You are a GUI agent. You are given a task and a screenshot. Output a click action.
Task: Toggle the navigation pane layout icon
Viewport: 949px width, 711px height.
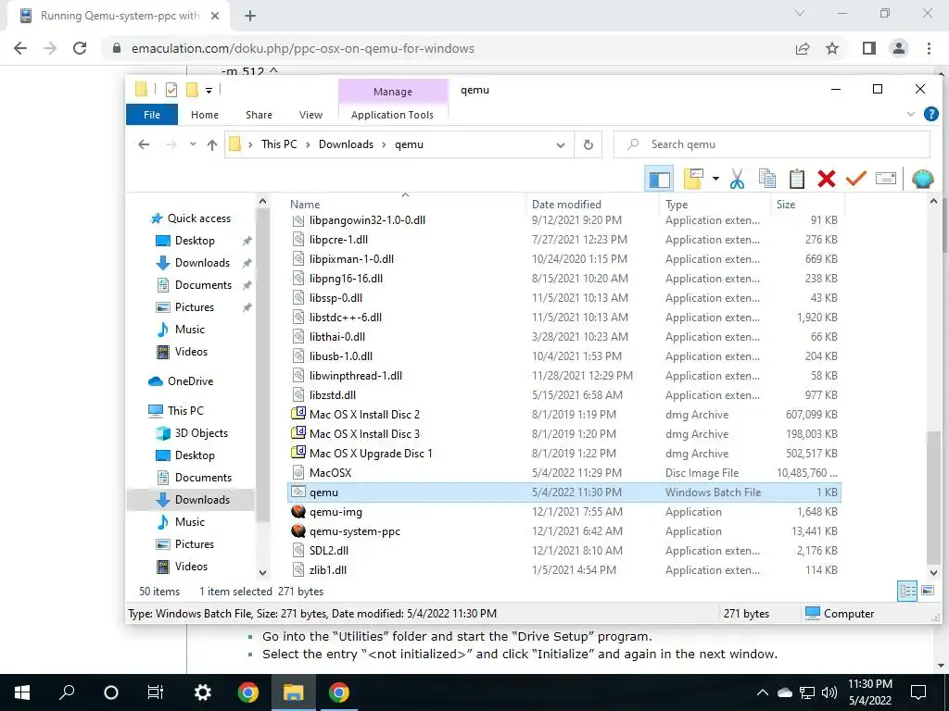pos(659,179)
